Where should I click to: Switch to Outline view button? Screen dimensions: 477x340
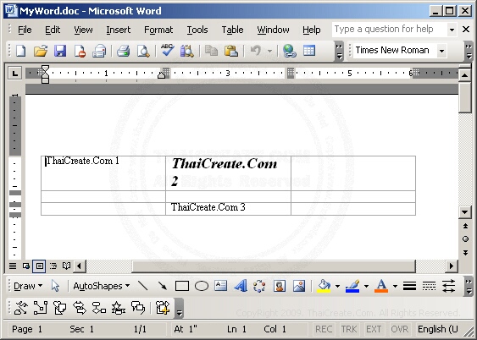point(53,266)
